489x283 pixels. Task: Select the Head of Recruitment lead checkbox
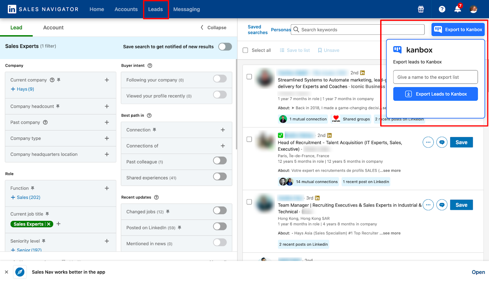pos(249,139)
